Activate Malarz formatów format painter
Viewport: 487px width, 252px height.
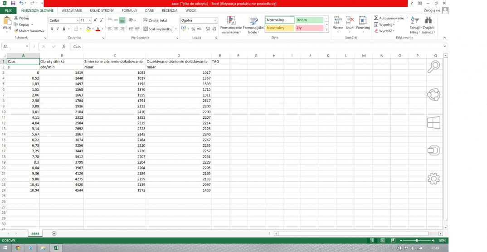[x=29, y=31]
